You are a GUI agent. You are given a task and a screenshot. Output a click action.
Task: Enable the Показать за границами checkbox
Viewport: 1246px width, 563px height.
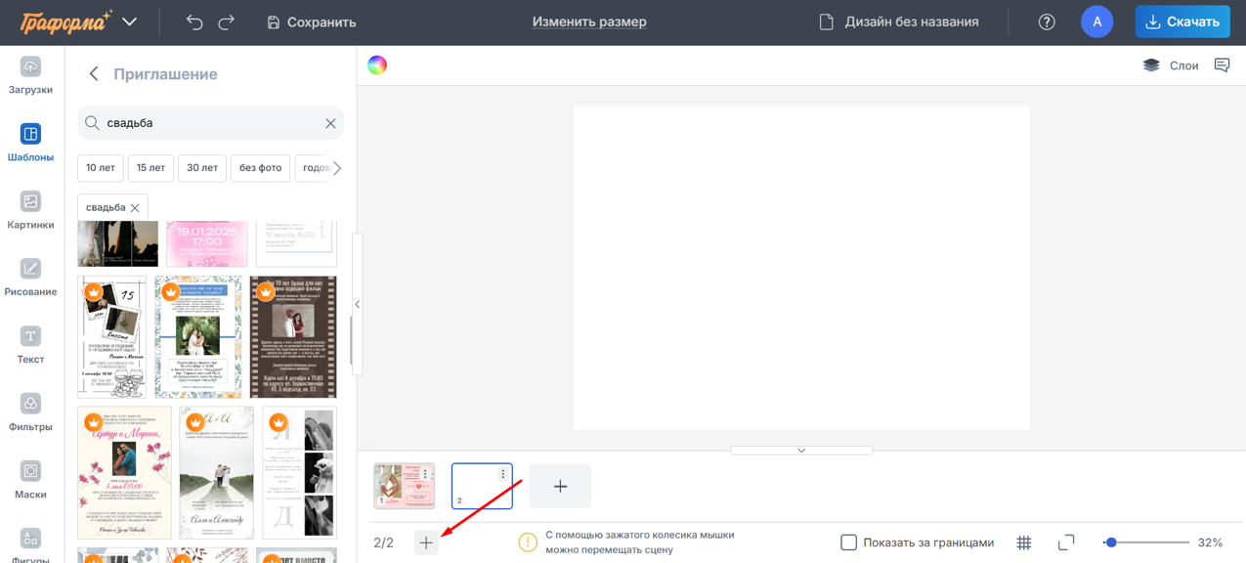[x=849, y=541]
